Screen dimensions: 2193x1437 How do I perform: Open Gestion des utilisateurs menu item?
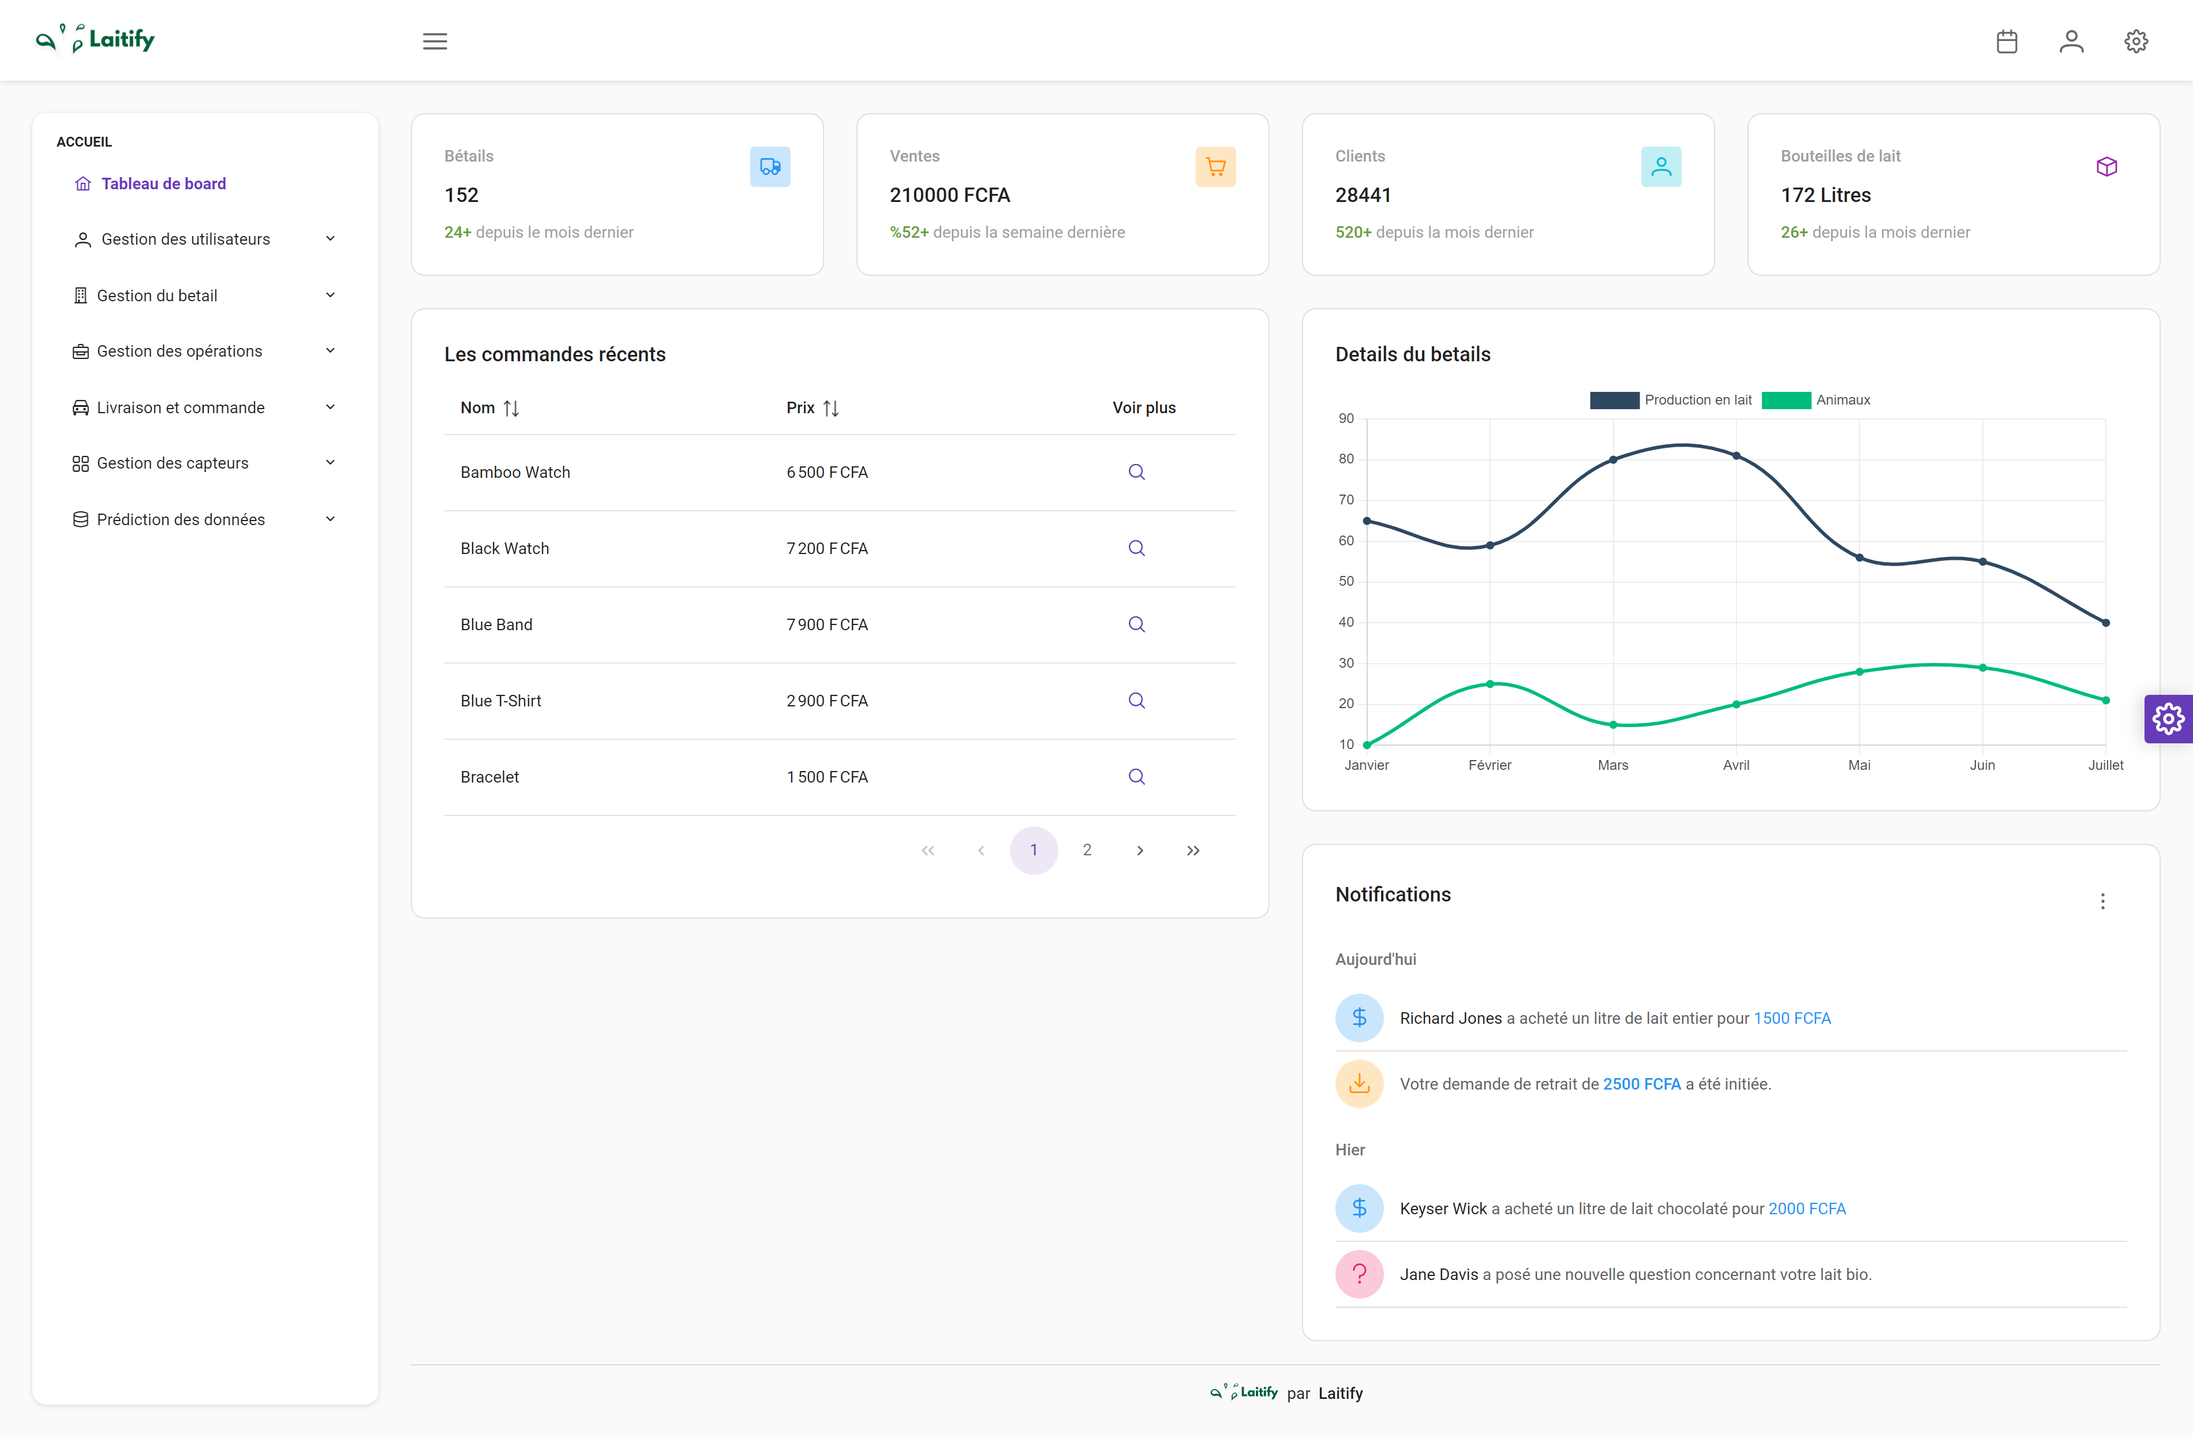click(x=204, y=240)
